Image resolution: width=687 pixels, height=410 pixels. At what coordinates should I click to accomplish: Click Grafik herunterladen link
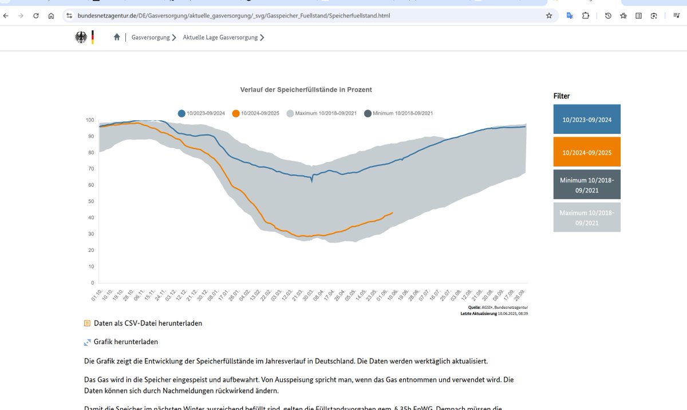click(x=126, y=342)
